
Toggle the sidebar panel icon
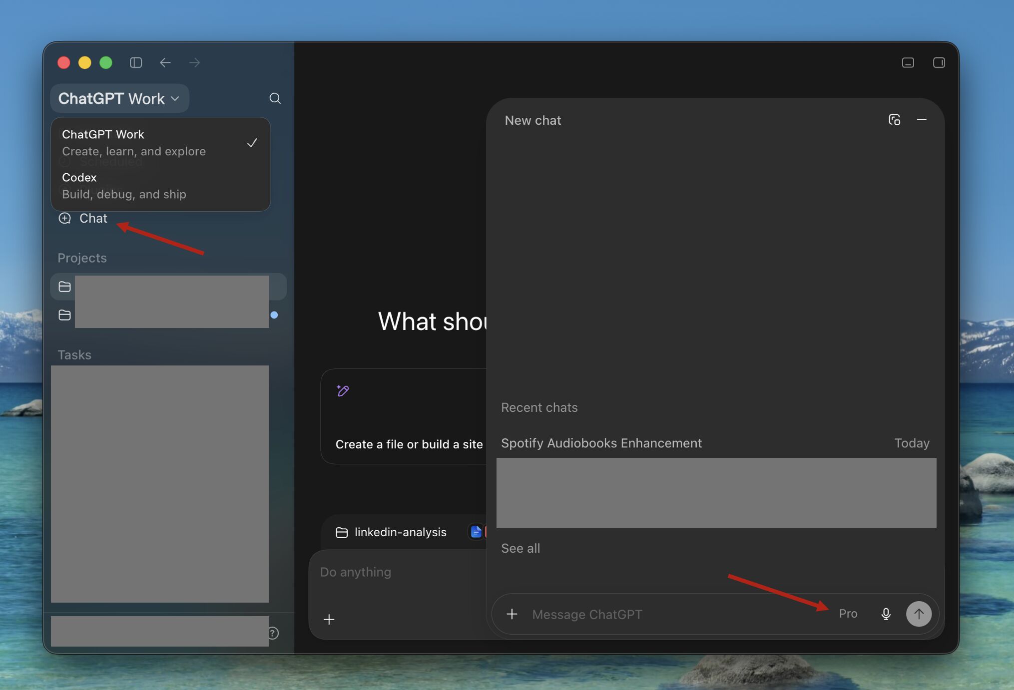tap(136, 62)
